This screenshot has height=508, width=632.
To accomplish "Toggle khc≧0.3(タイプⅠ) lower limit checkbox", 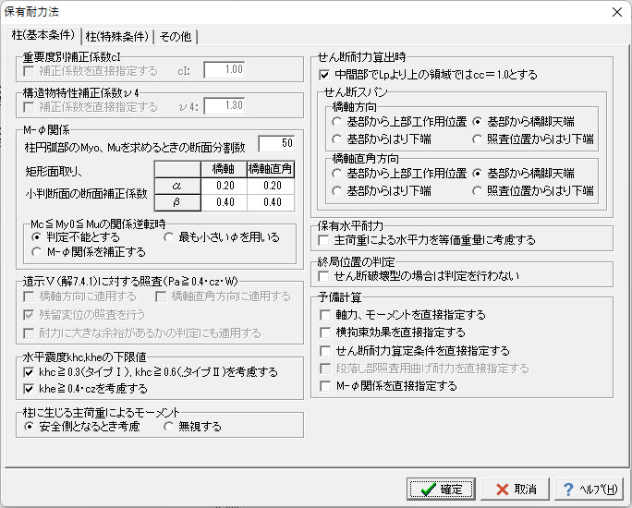I will coord(151,372).
